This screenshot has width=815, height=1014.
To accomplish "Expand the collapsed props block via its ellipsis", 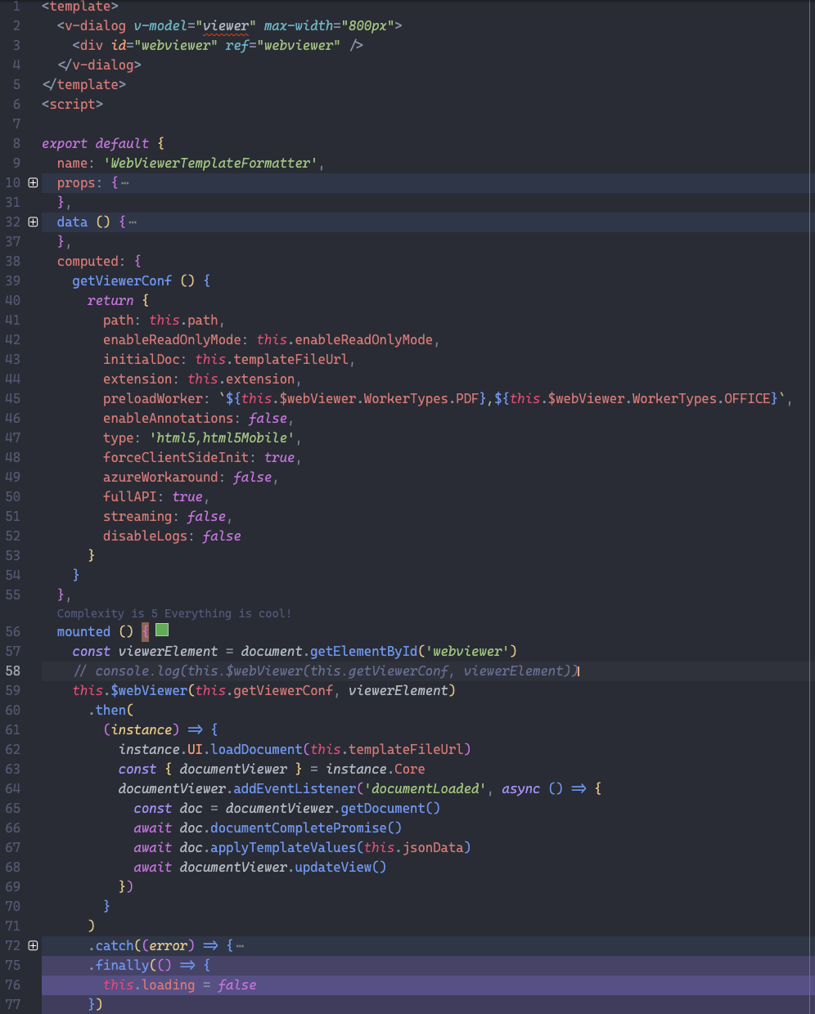I will (x=124, y=182).
